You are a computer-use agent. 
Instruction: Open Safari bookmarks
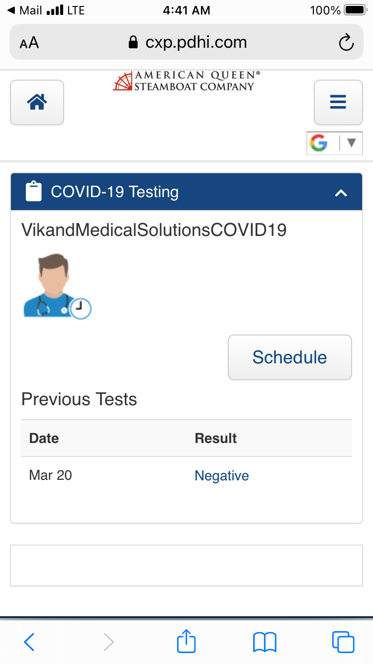[265, 642]
